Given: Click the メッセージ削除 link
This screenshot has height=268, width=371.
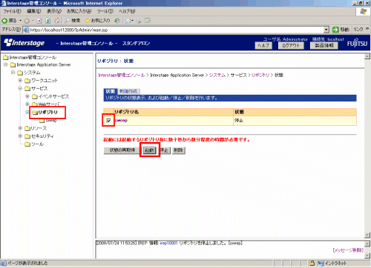Looking at the screenshot, I should 348,250.
